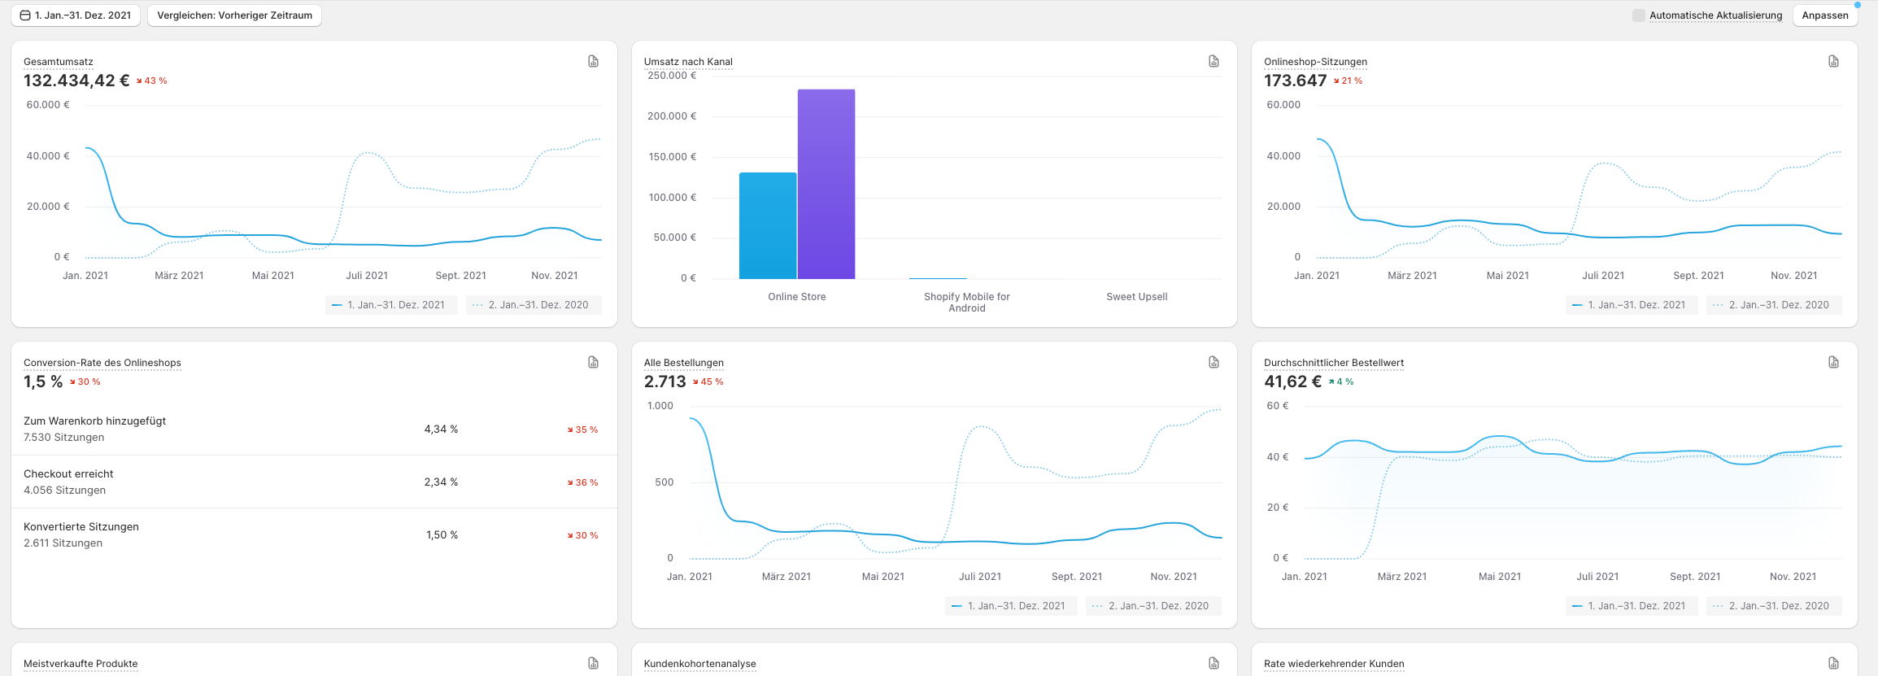Open report icon on Onlineshop-Sitzungen card
Screen dimensions: 1878x676
(x=1833, y=62)
